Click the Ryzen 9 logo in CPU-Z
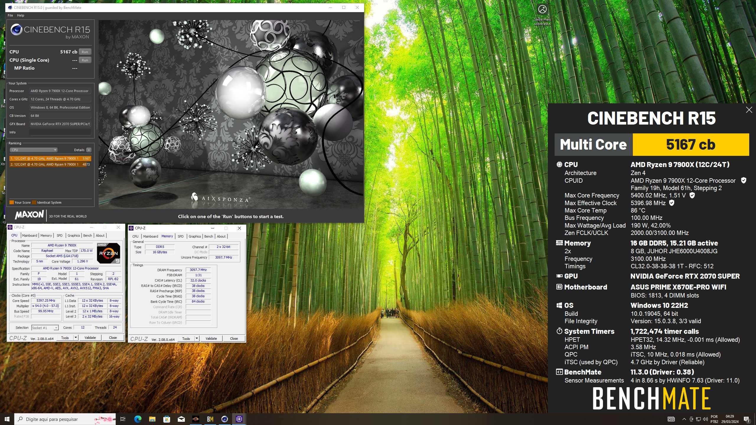This screenshot has width=756, height=425. (108, 253)
